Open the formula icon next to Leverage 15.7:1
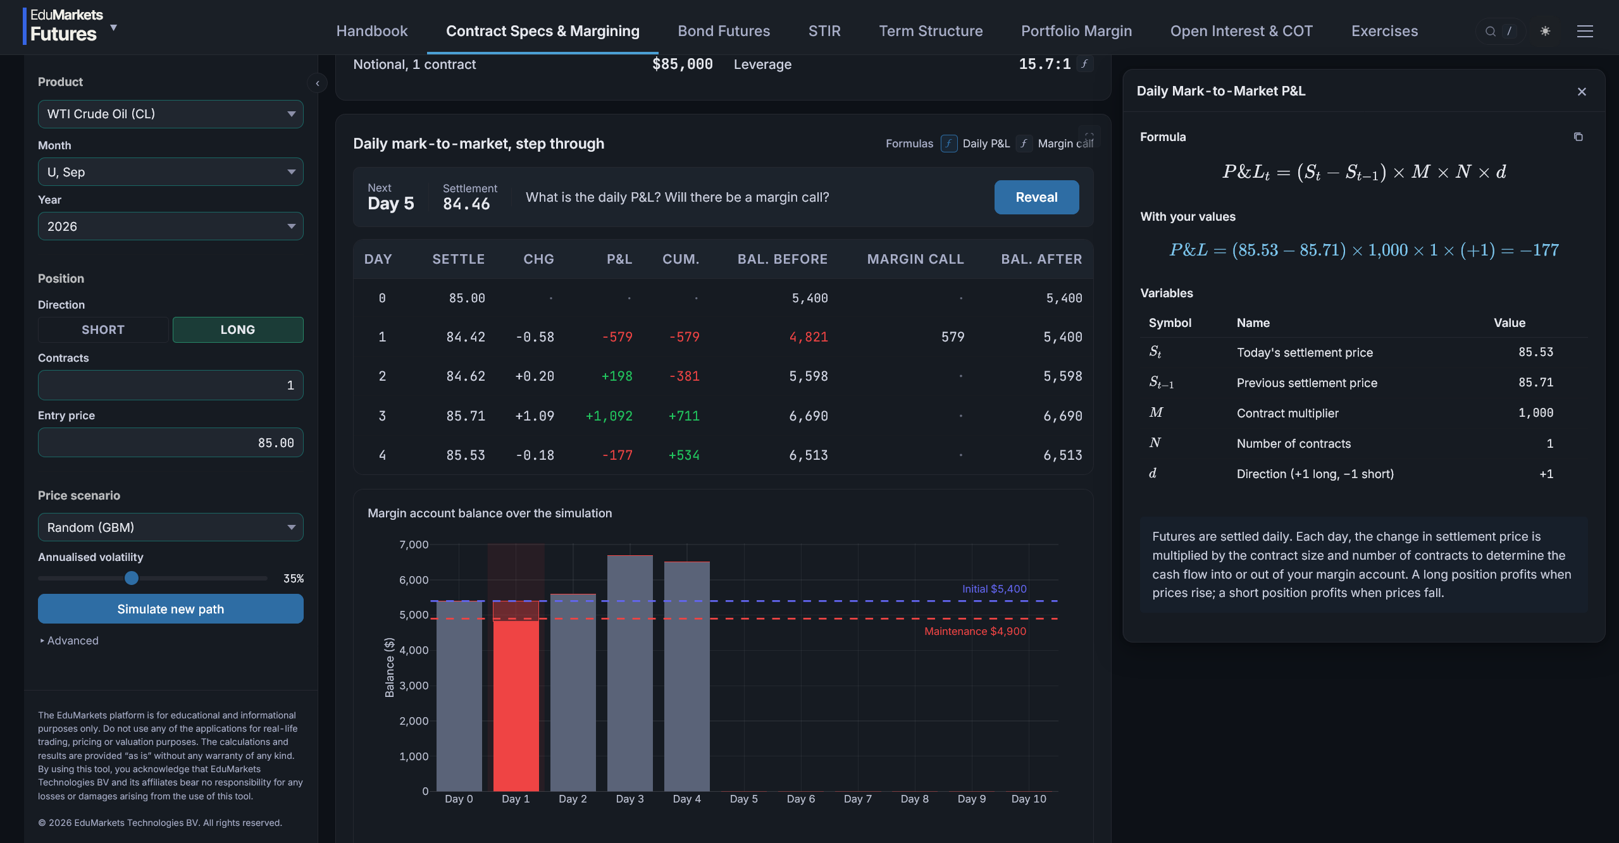The height and width of the screenshot is (843, 1619). point(1084,64)
